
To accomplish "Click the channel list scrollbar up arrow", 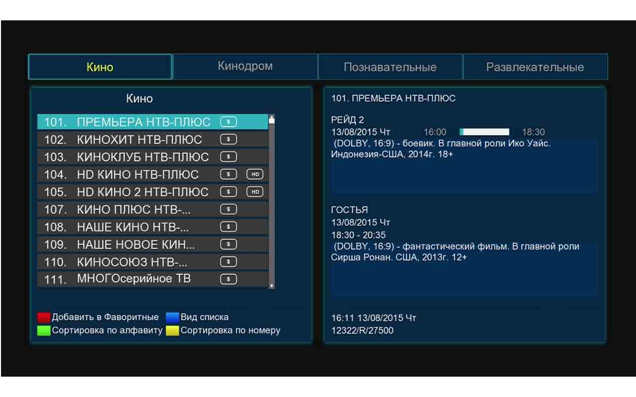I will [271, 119].
